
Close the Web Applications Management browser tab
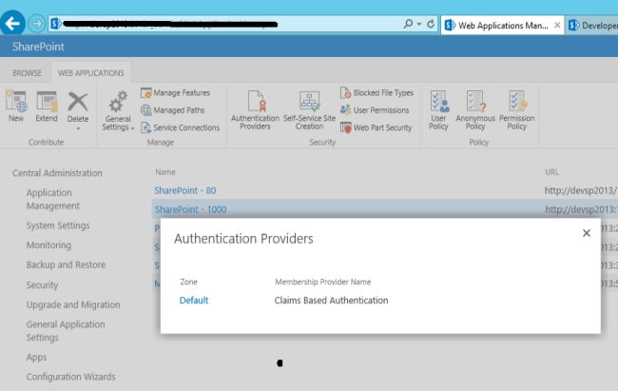557,26
